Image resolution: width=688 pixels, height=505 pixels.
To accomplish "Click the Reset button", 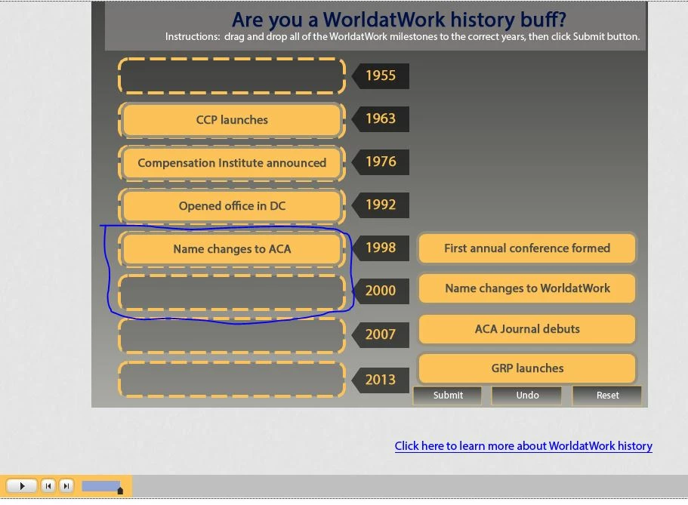I will point(607,396).
